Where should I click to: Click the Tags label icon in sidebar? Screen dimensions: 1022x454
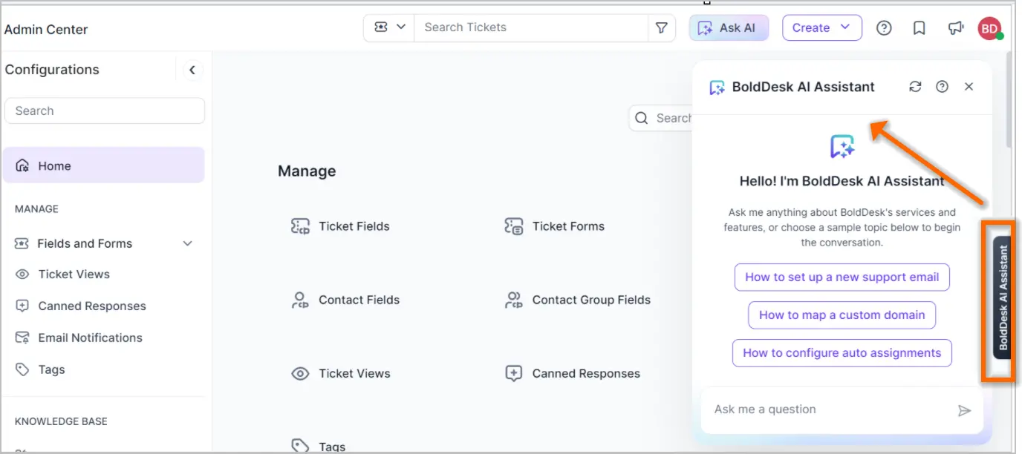(x=23, y=369)
